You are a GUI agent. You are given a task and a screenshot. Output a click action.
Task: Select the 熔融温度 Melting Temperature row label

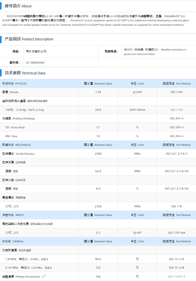22,277
